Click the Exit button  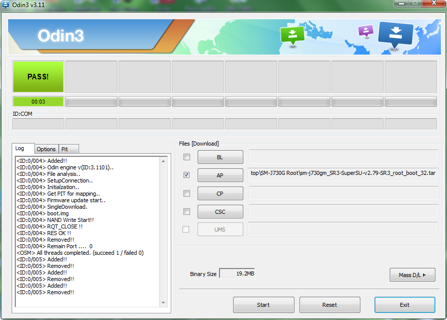405,305
